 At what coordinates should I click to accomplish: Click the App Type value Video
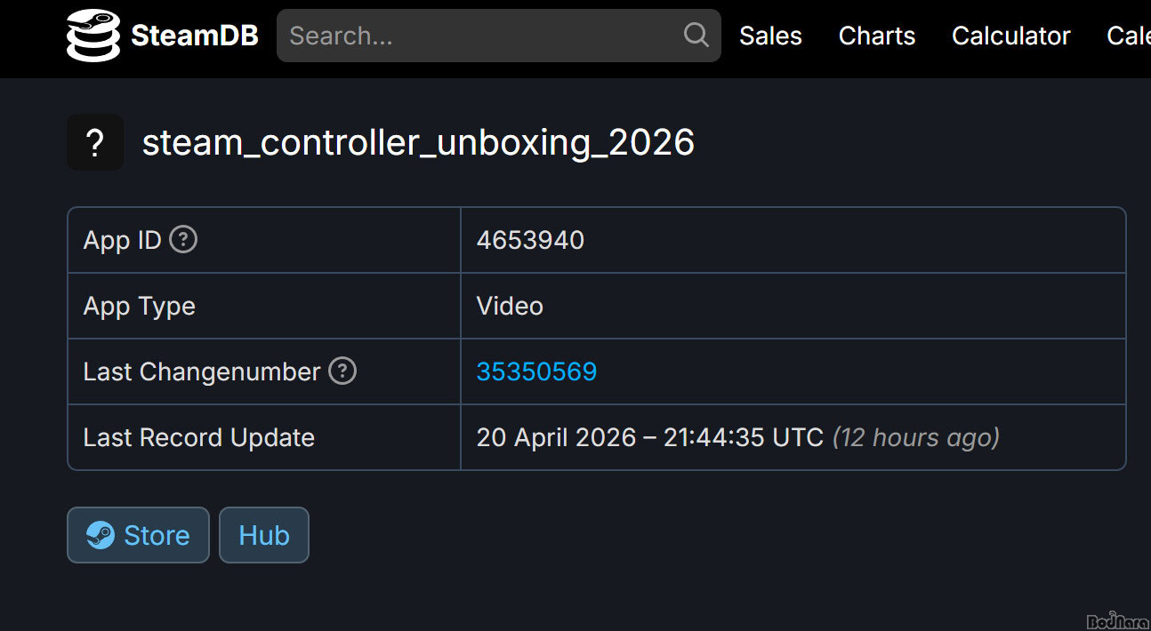pos(510,306)
